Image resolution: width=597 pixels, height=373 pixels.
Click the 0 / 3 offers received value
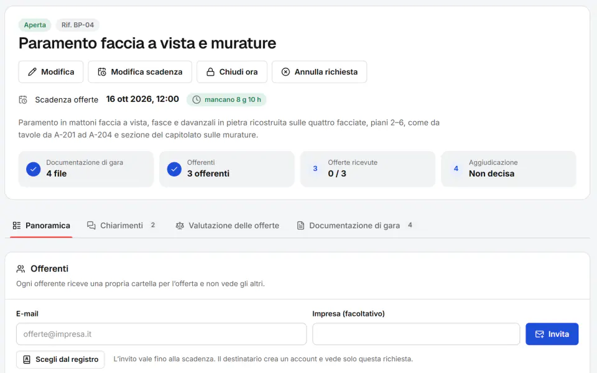pyautogui.click(x=337, y=173)
